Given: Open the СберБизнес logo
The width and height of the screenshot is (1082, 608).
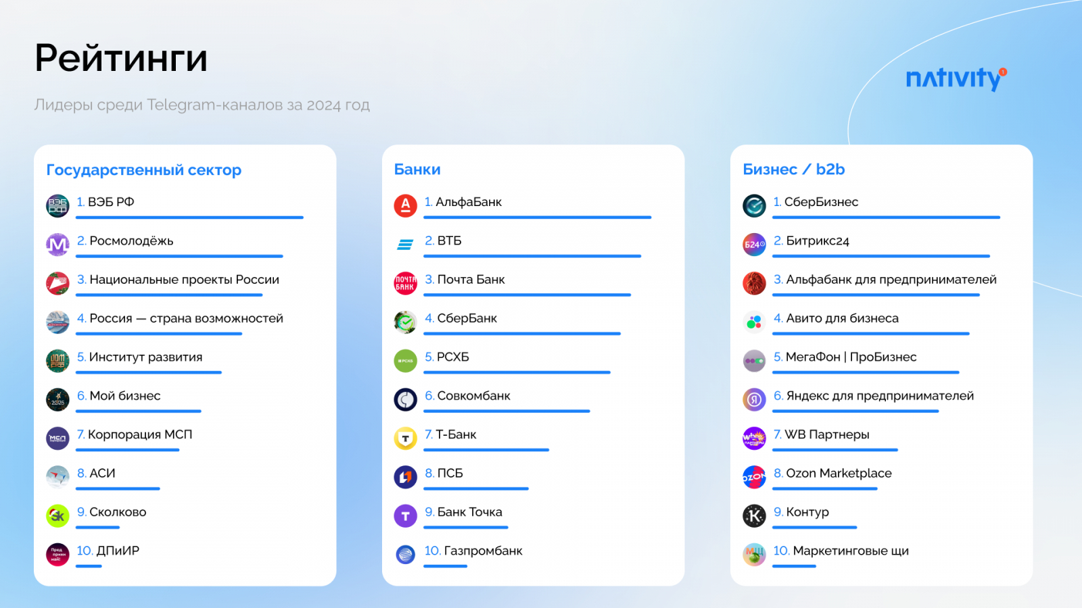Looking at the screenshot, I should pos(754,206).
